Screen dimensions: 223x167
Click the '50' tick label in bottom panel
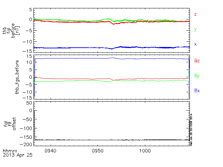point(29,103)
